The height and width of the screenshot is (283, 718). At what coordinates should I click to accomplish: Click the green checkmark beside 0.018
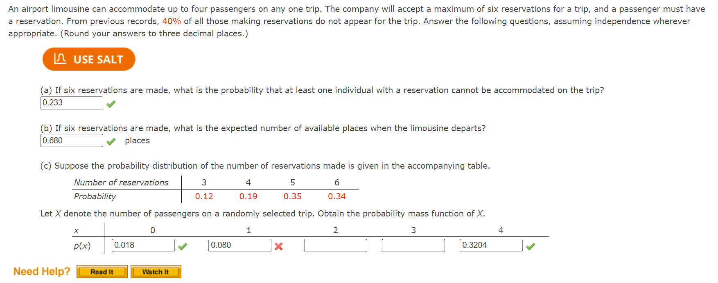pos(183,246)
